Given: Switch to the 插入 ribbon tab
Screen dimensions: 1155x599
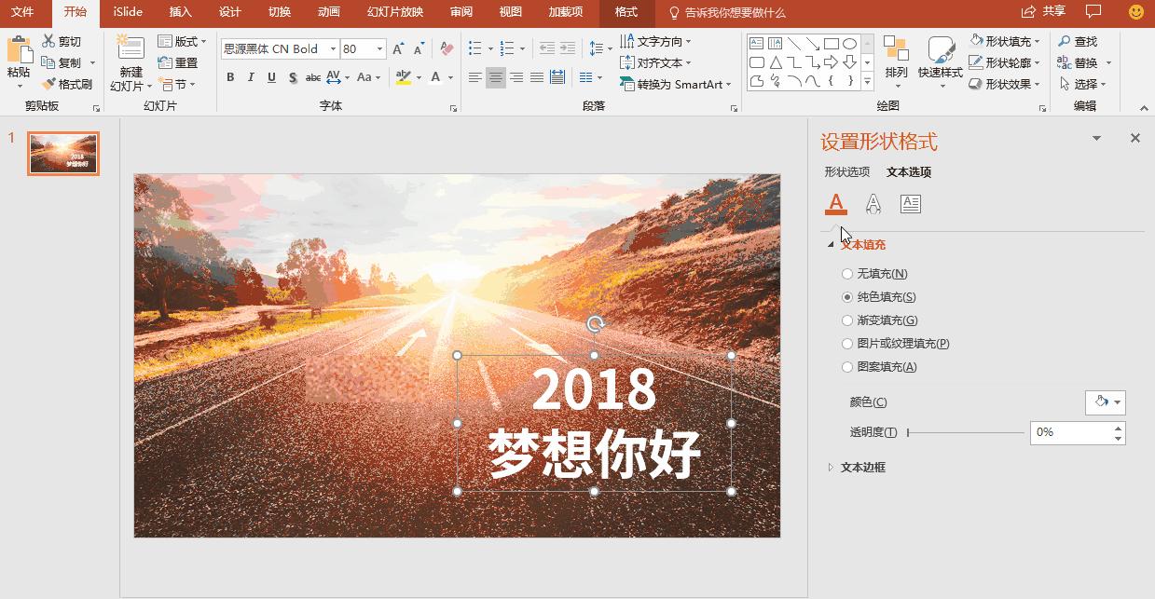Looking at the screenshot, I should pos(179,13).
